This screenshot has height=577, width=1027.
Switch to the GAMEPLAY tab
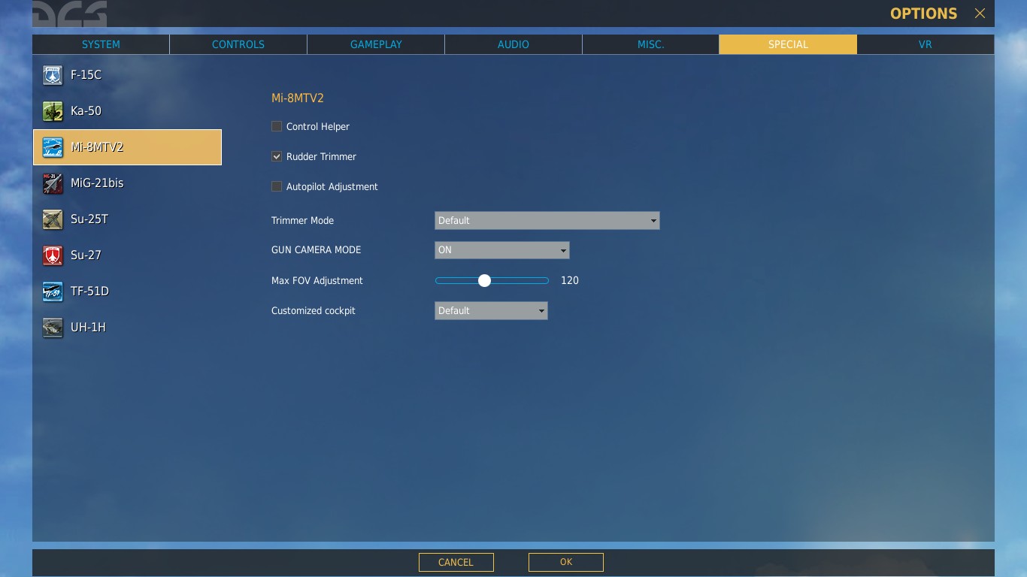376,44
